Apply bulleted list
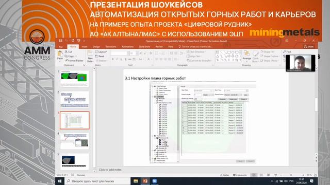 point(157,53)
